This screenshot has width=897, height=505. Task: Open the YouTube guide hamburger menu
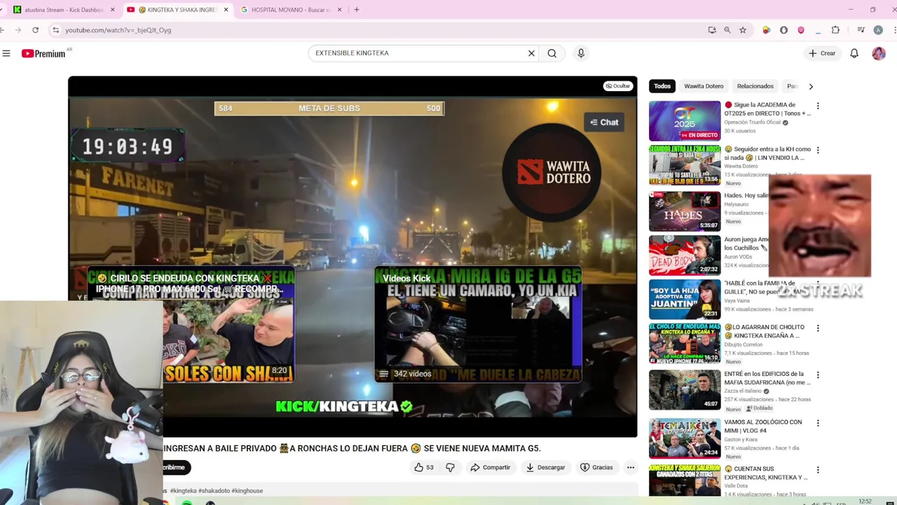(6, 53)
